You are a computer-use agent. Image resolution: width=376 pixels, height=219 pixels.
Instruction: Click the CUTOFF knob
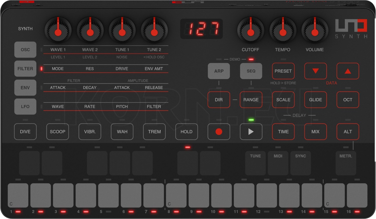click(x=251, y=31)
